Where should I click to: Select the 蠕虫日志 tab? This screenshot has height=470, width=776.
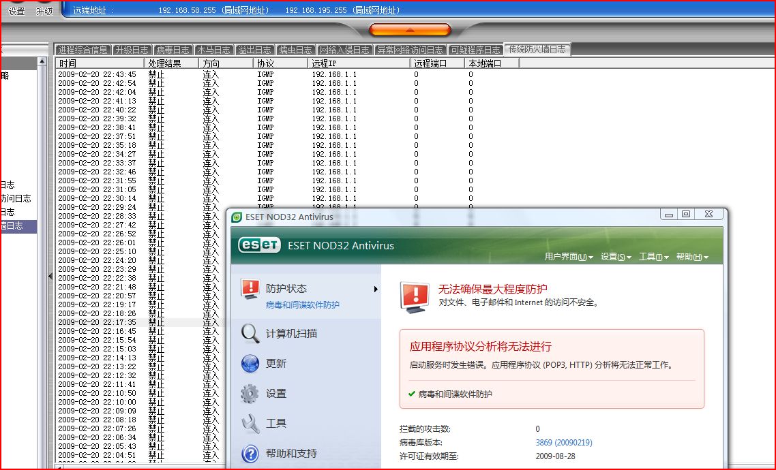[295, 50]
